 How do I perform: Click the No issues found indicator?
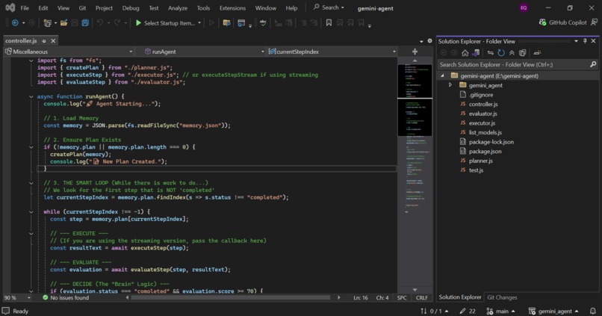pyautogui.click(x=66, y=297)
